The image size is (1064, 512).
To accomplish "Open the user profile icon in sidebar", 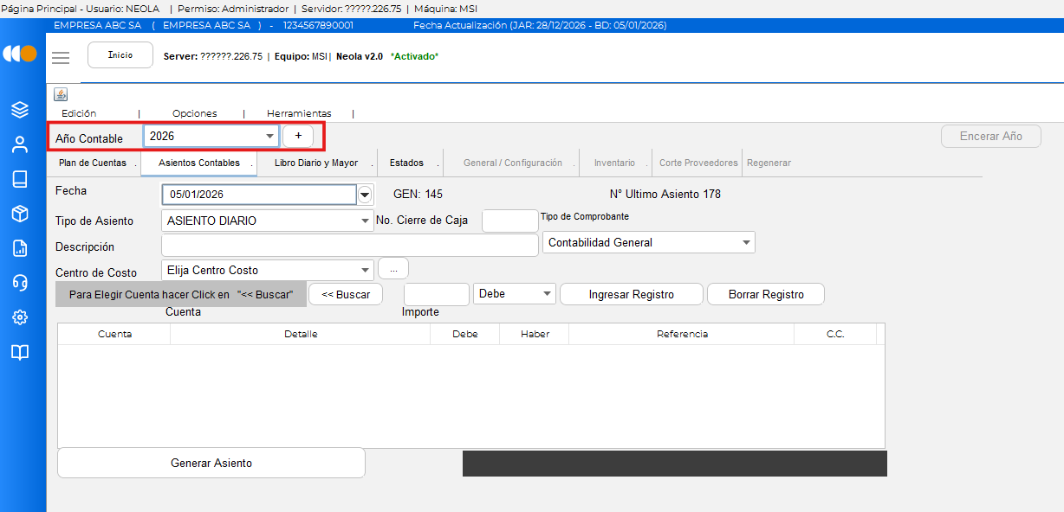I will click(20, 144).
